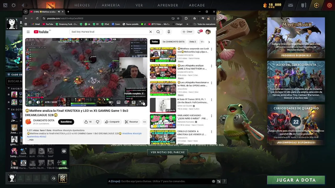This screenshot has height=188, width=335.
Task: Open browser extensions puzzle icon
Action: click(x=186, y=18)
